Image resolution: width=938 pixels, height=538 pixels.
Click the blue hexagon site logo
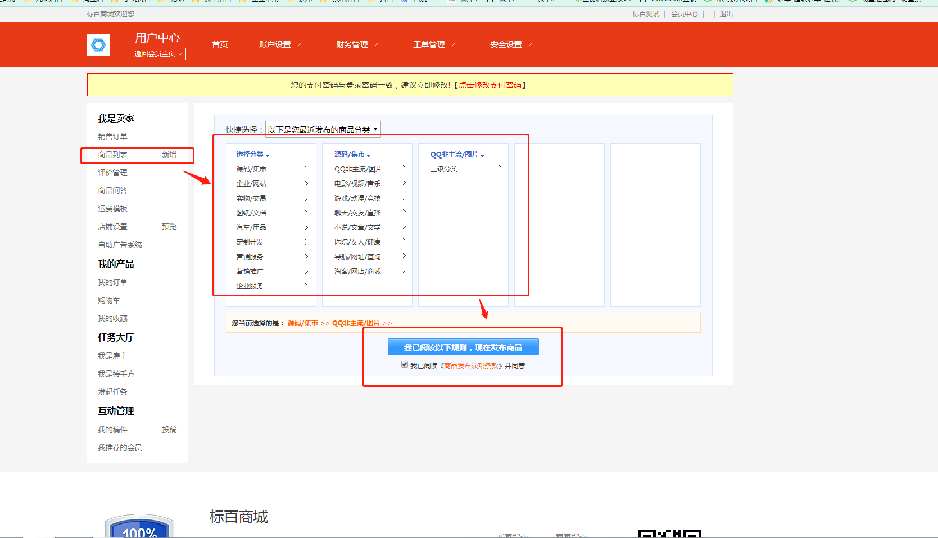[98, 45]
